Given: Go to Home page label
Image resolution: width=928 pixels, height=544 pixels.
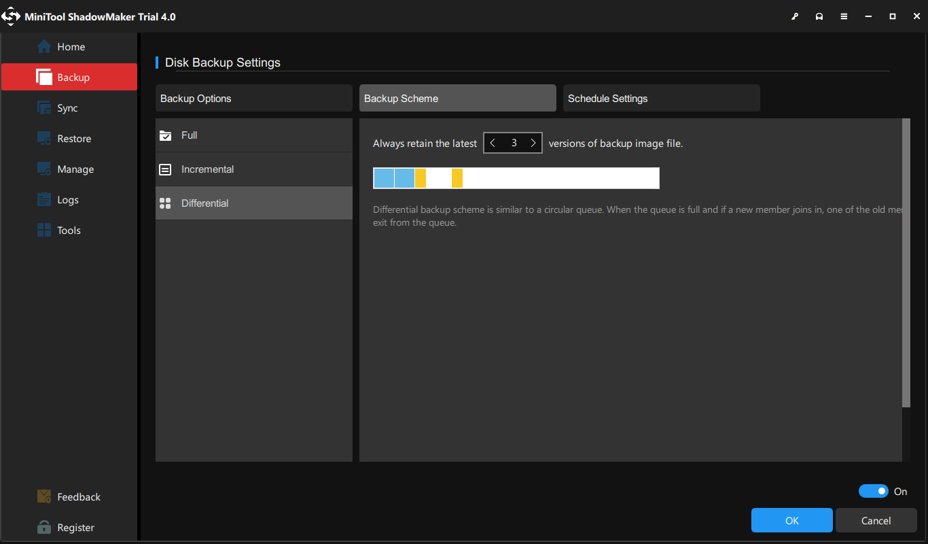Looking at the screenshot, I should 71,47.
